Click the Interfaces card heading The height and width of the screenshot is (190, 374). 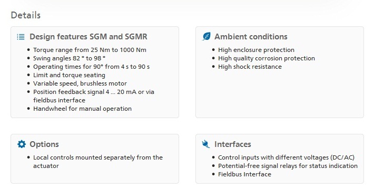232,144
